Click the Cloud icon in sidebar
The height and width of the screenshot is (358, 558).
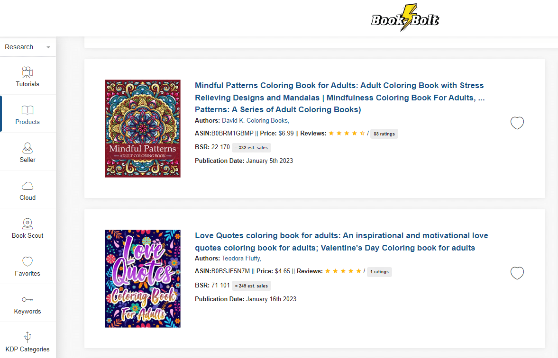27,186
